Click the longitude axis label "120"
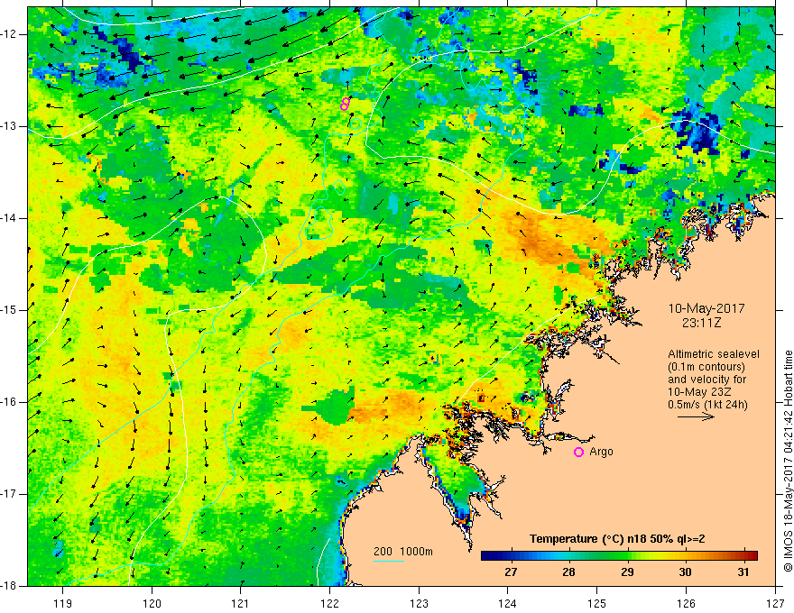The image size is (794, 613). [152, 603]
